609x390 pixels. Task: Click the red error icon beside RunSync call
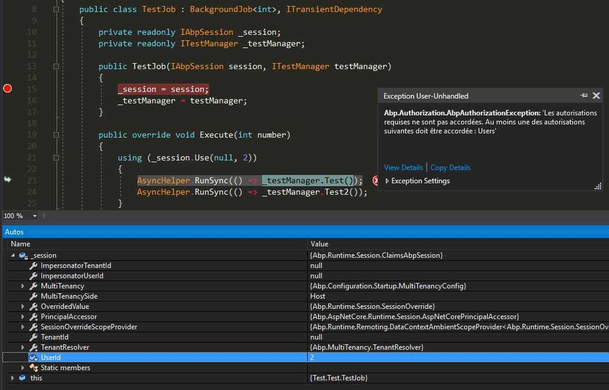[376, 180]
